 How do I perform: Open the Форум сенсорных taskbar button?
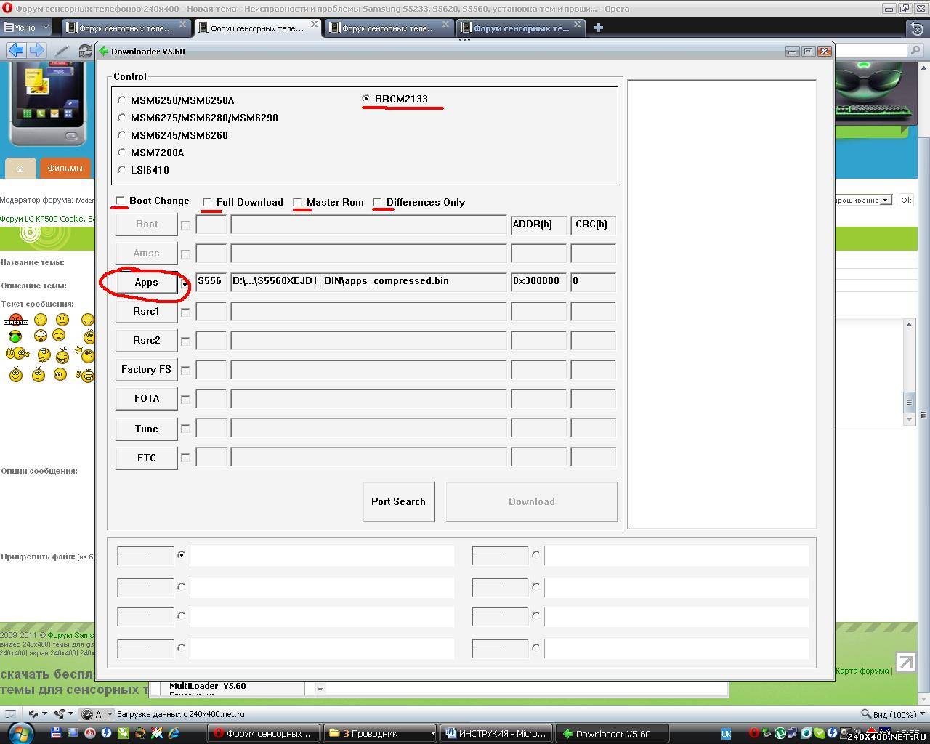click(264, 733)
